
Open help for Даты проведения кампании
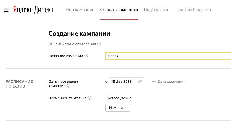(69, 86)
